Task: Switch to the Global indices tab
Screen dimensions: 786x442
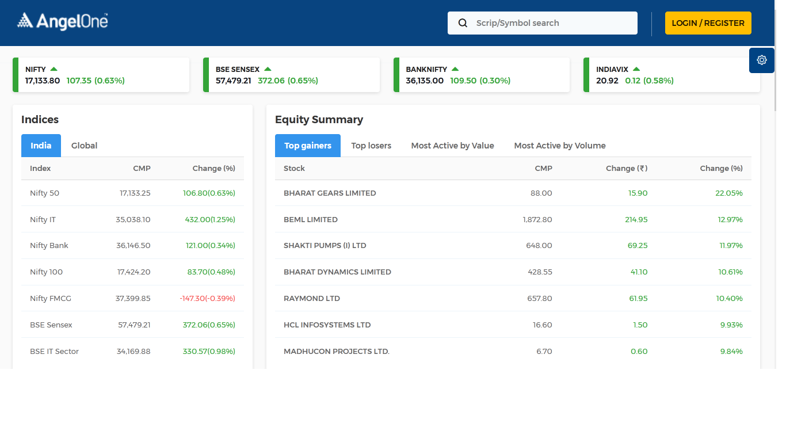Action: tap(84, 146)
